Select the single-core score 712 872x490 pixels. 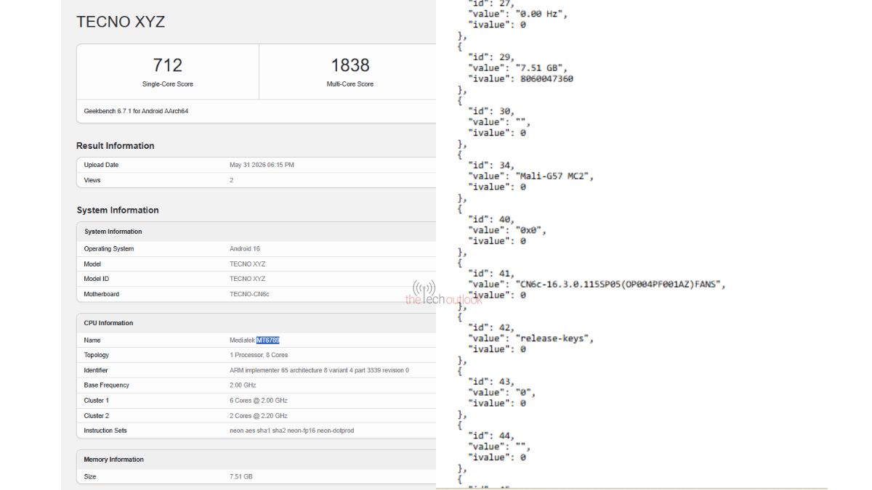(167, 65)
